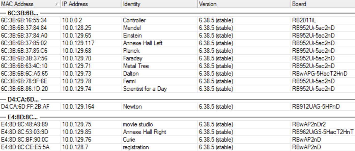This screenshot has height=151, width=355.
Task: Collapse the 6C:3B:6B group header
Action: tap(22, 13)
